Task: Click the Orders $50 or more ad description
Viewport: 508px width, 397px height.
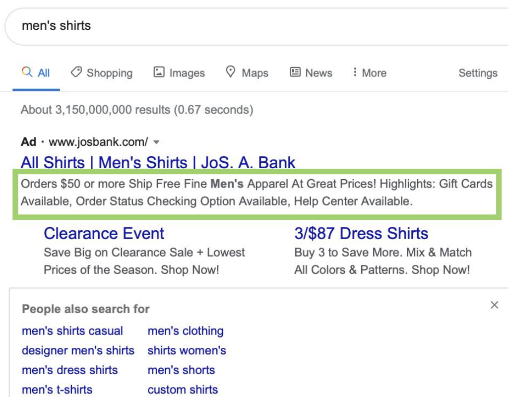Action: (256, 193)
